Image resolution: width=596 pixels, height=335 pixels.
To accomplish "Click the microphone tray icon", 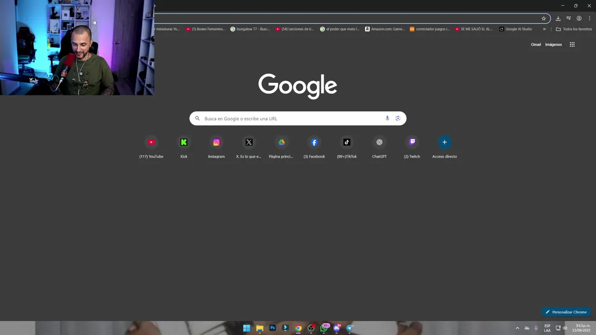I will [536, 328].
